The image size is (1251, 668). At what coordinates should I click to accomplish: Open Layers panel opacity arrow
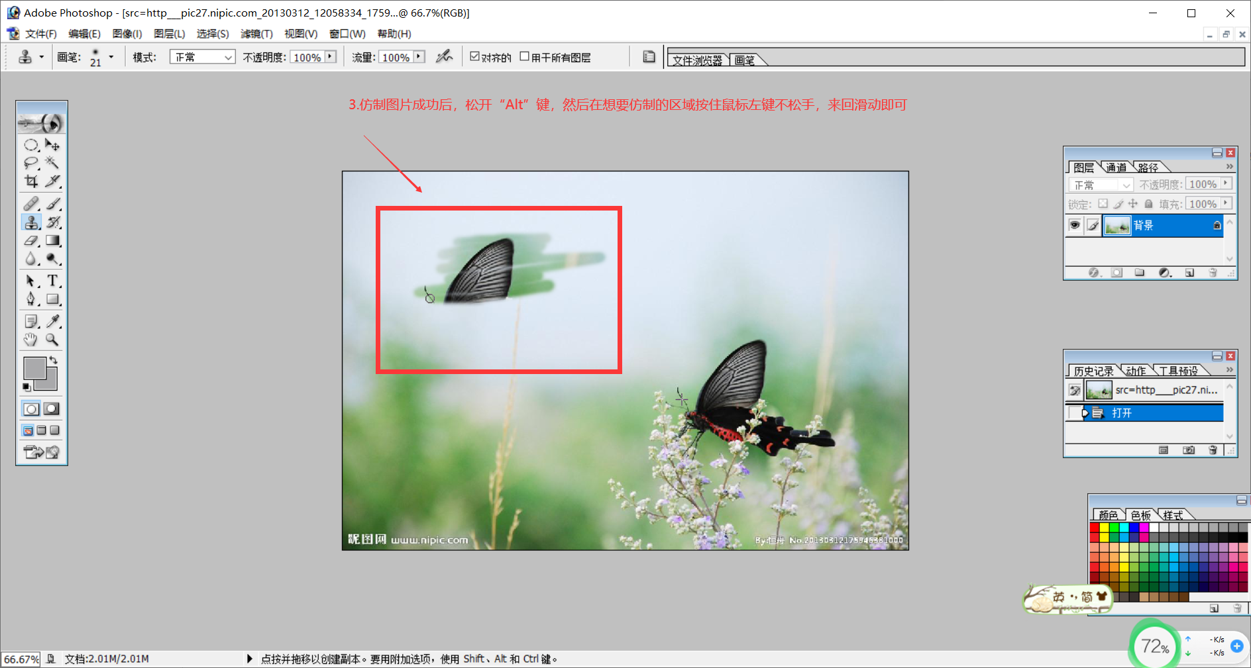click(1226, 183)
